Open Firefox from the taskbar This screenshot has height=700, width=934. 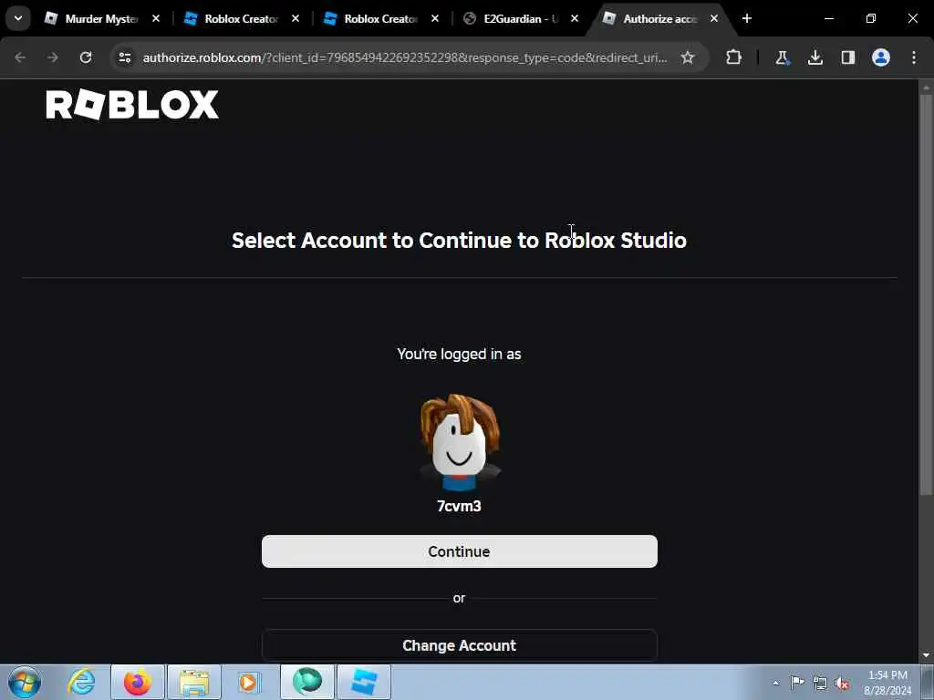pyautogui.click(x=138, y=682)
